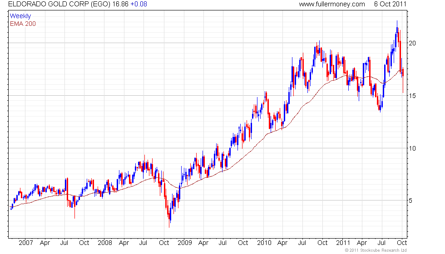Select the 2008 year label on time axis
The height and width of the screenshot is (254, 445).
105,243
